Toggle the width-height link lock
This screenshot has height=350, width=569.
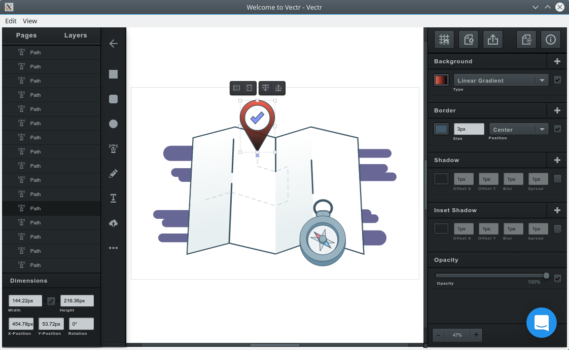(51, 301)
